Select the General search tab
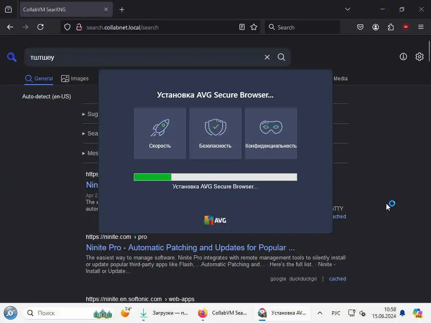The image size is (431, 323). (39, 79)
